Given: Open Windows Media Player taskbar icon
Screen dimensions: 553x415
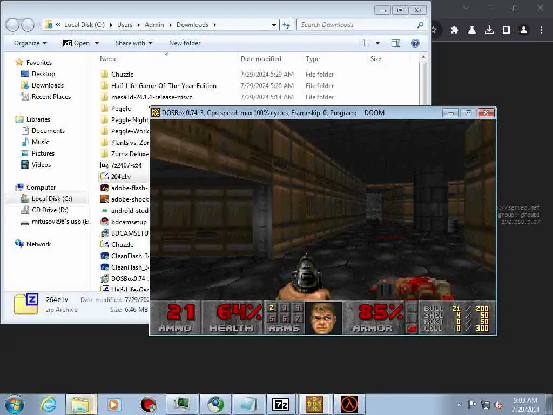Looking at the screenshot, I should (x=114, y=404).
